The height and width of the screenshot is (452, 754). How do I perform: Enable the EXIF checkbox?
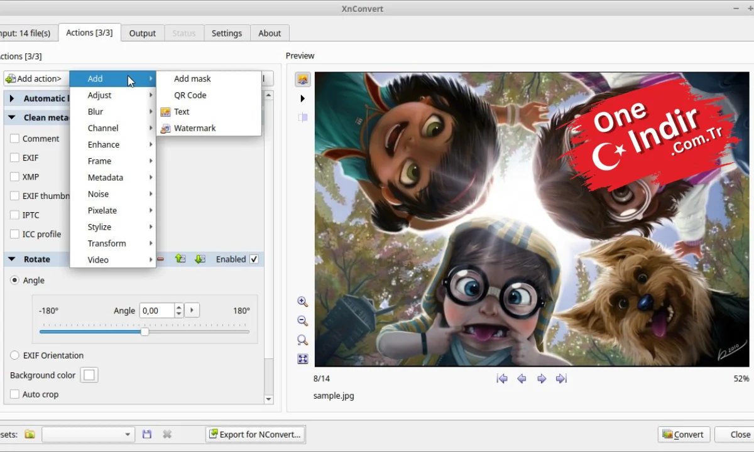pyautogui.click(x=14, y=158)
